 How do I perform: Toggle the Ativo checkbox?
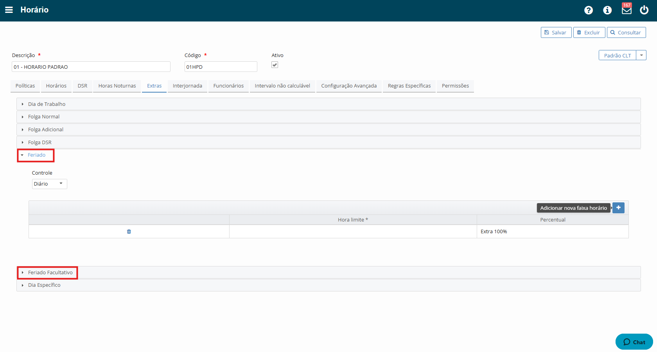tap(275, 65)
